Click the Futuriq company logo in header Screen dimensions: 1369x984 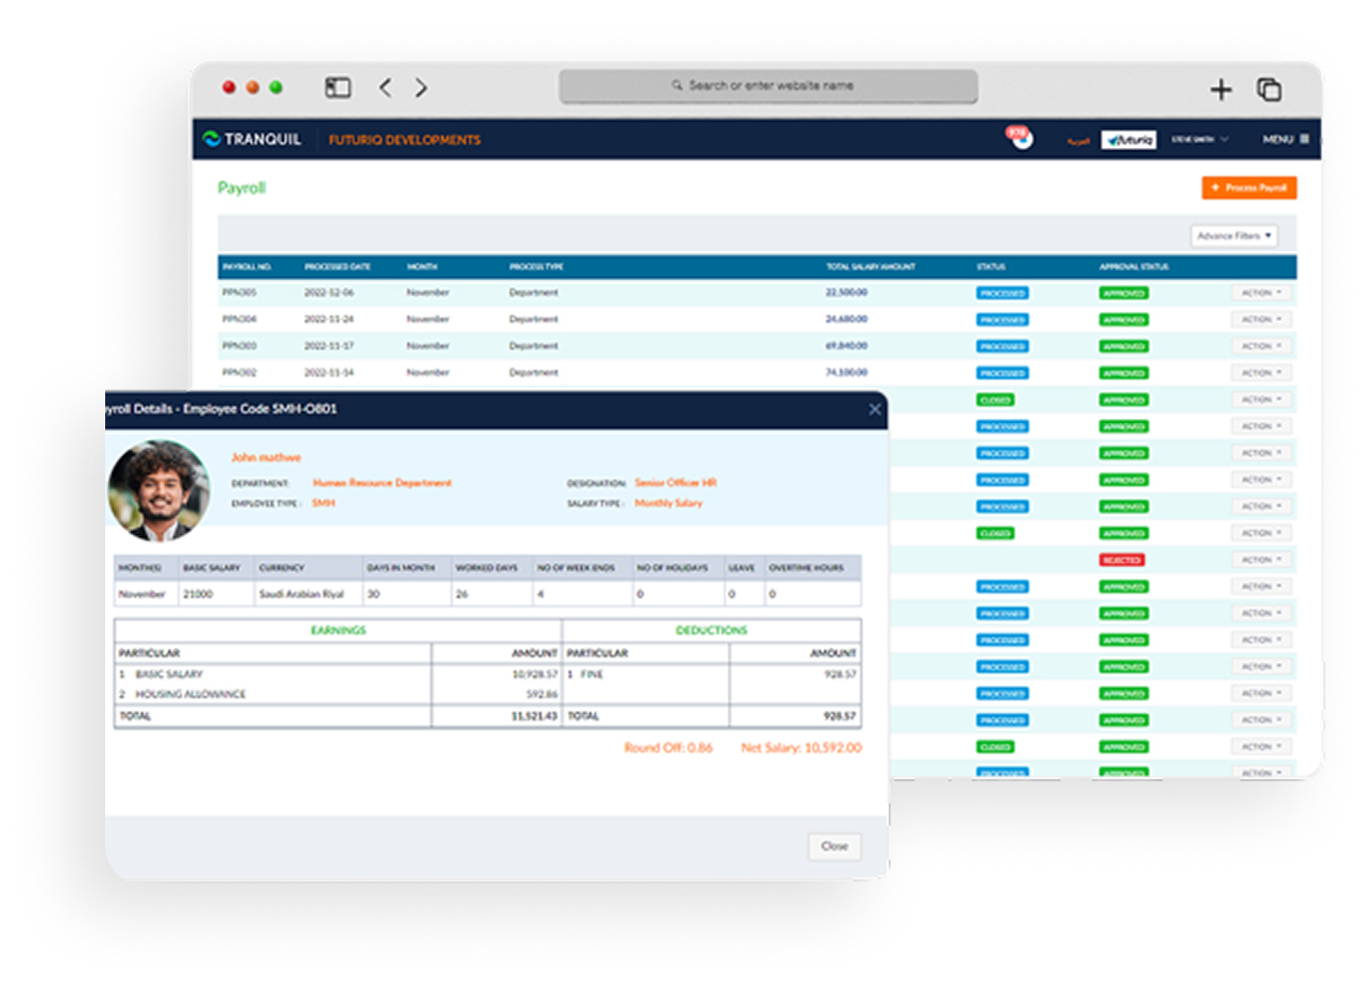[x=1129, y=140]
